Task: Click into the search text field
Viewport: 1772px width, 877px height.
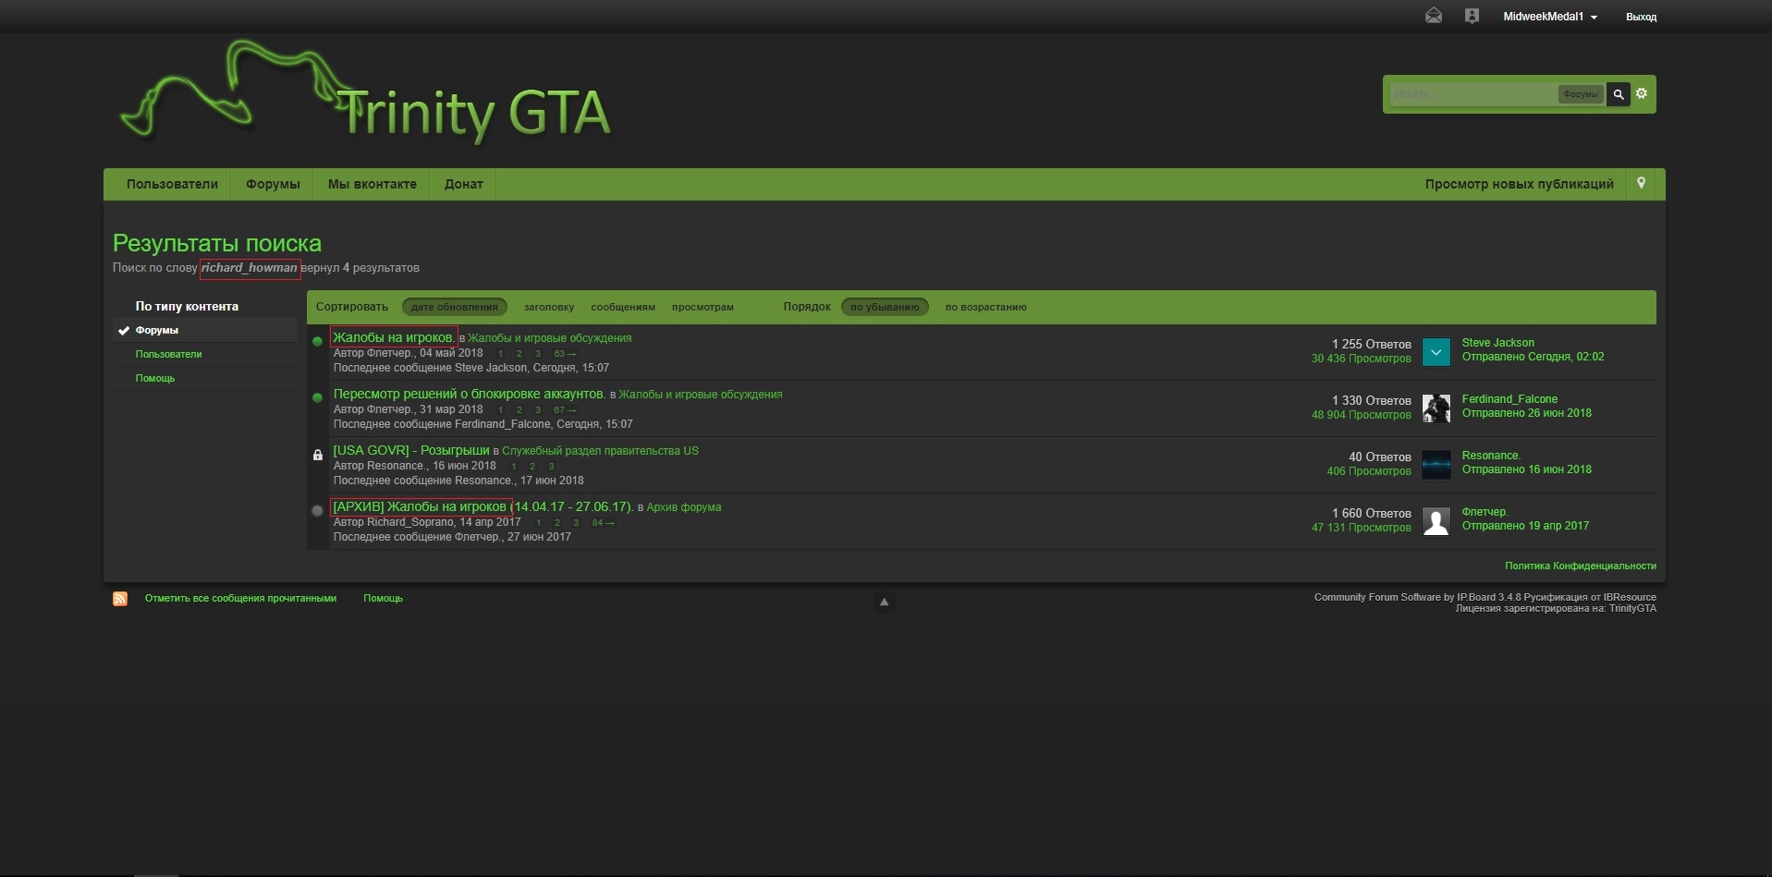Action: [1472, 94]
